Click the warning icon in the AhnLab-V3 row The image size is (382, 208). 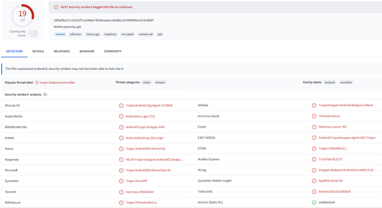(121, 106)
